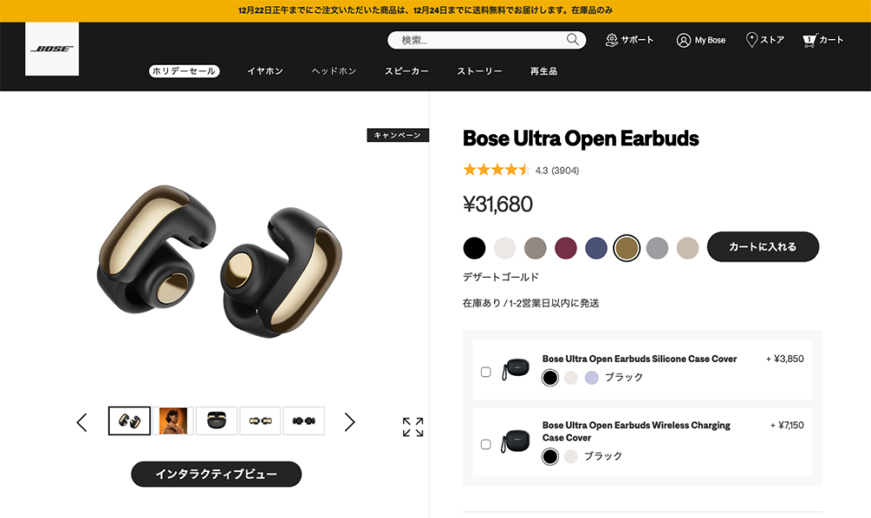Viewport: 871px width, 518px height.
Task: Click the インタラクティブビュー button
Action: (x=216, y=474)
